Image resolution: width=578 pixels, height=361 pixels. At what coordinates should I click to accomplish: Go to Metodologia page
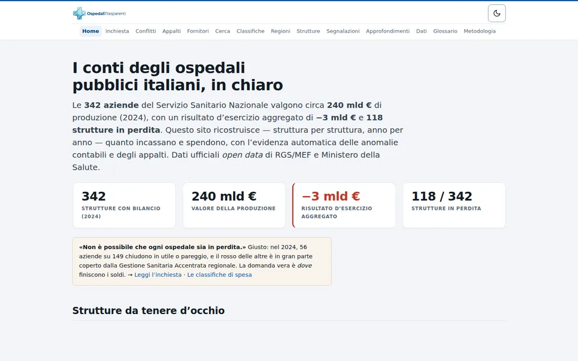(480, 31)
